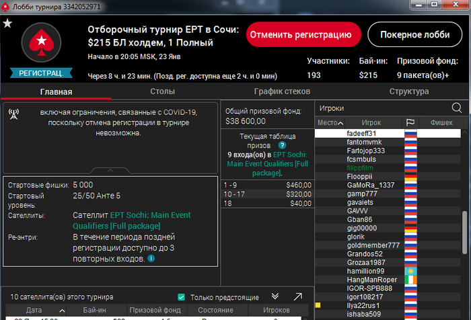Click Kazakhstan flag next to hamillion99
The width and height of the screenshot is (471, 320).
[410, 272]
